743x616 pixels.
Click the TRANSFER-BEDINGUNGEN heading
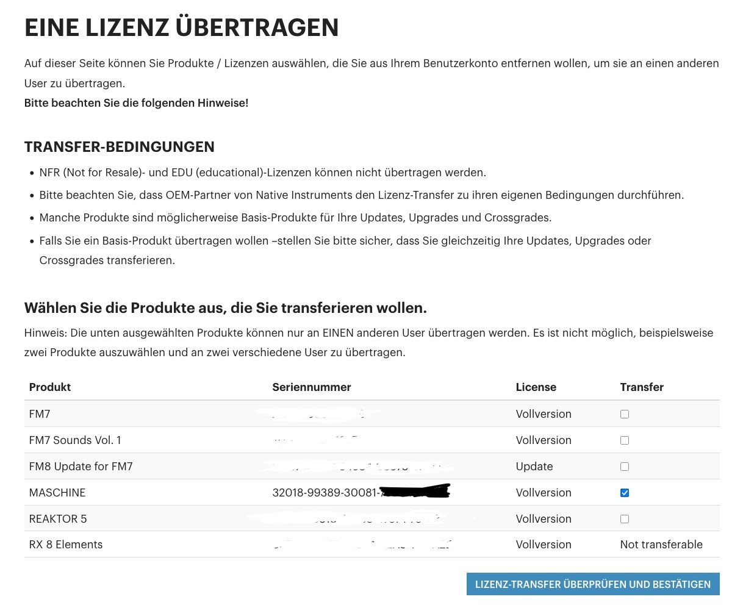coord(120,147)
